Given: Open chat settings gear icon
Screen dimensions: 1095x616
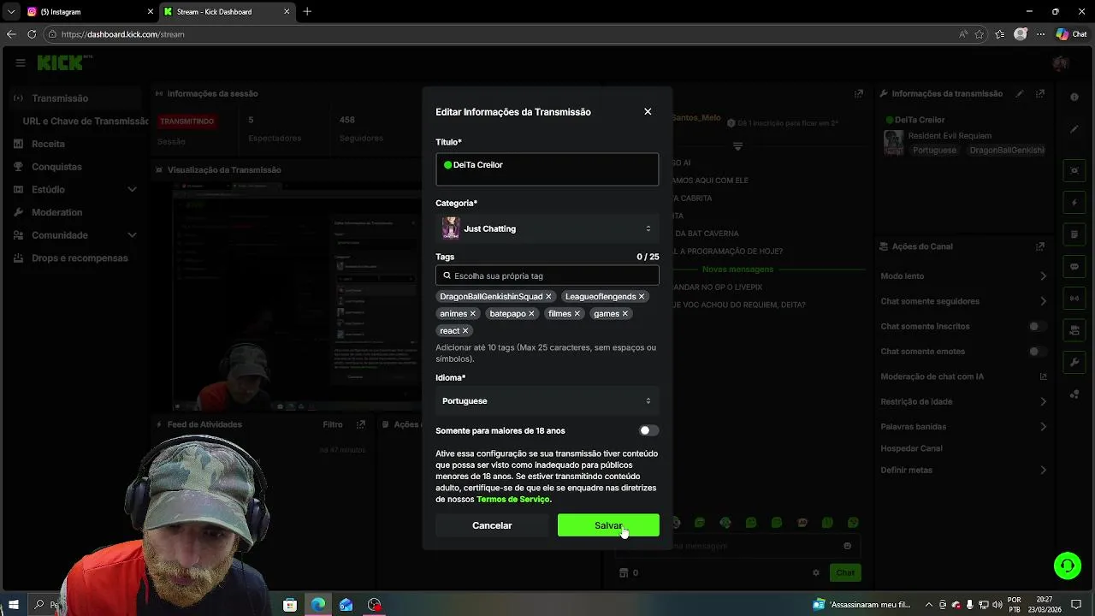Looking at the screenshot, I should tap(816, 572).
